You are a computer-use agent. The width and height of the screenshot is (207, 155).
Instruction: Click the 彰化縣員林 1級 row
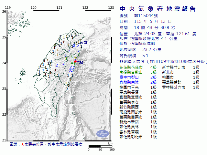coord(138,127)
